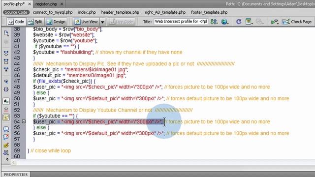Open Check Page browser compatibility button

[x=296, y=22]
